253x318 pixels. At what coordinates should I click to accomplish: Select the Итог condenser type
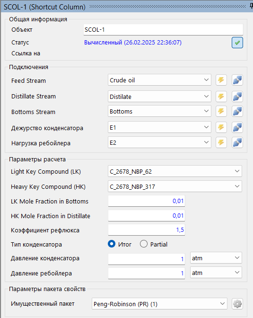click(x=112, y=244)
